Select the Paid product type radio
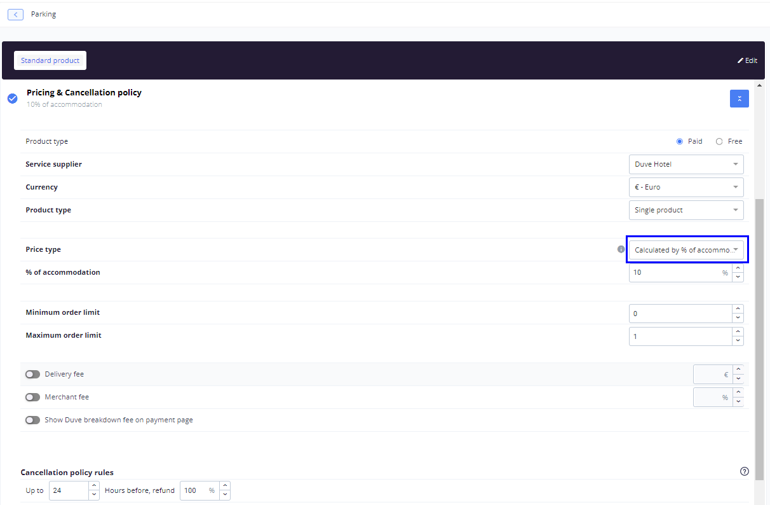This screenshot has height=505, width=770. click(x=680, y=141)
